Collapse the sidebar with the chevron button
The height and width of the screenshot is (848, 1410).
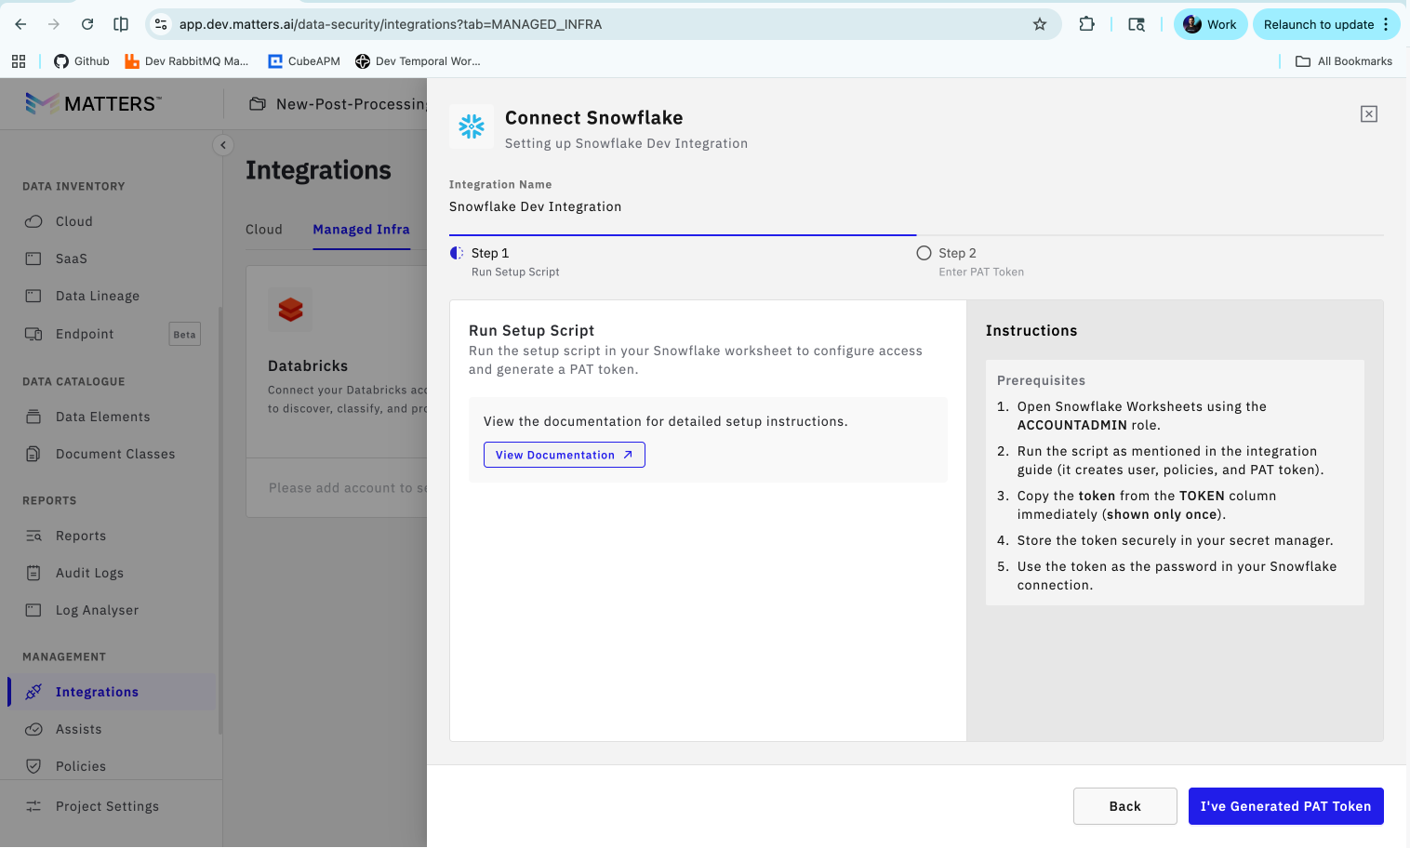pyautogui.click(x=223, y=145)
